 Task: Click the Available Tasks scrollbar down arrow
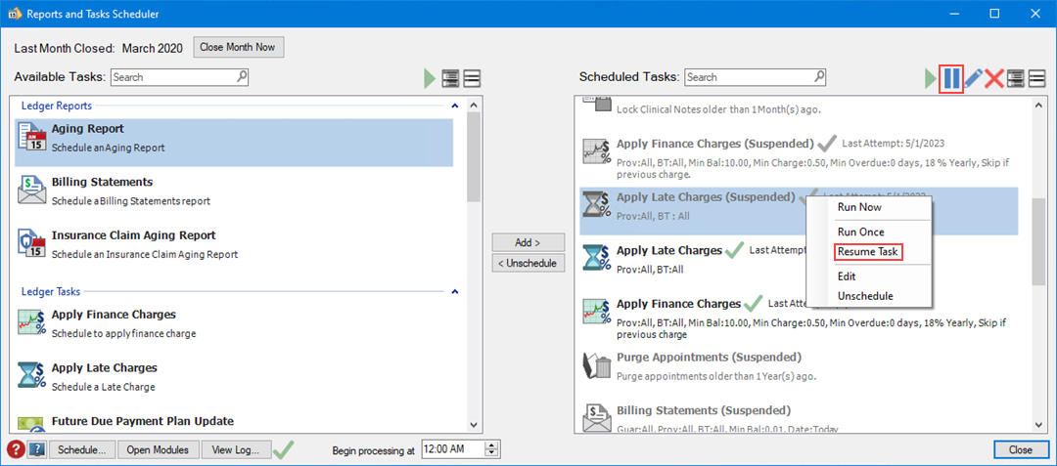tap(474, 425)
